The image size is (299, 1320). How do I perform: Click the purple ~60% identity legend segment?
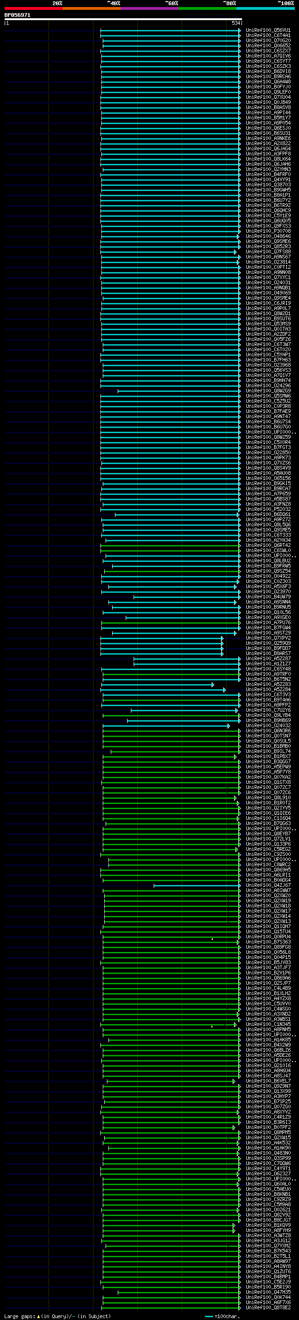[150, 8]
